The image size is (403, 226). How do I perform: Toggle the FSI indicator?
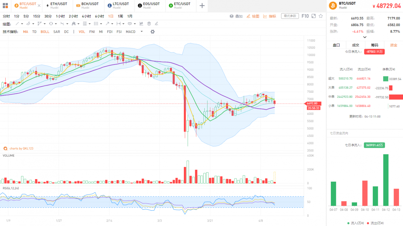[119, 32]
